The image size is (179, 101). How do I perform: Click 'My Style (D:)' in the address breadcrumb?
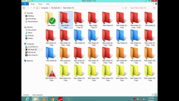pyautogui.click(x=56, y=8)
